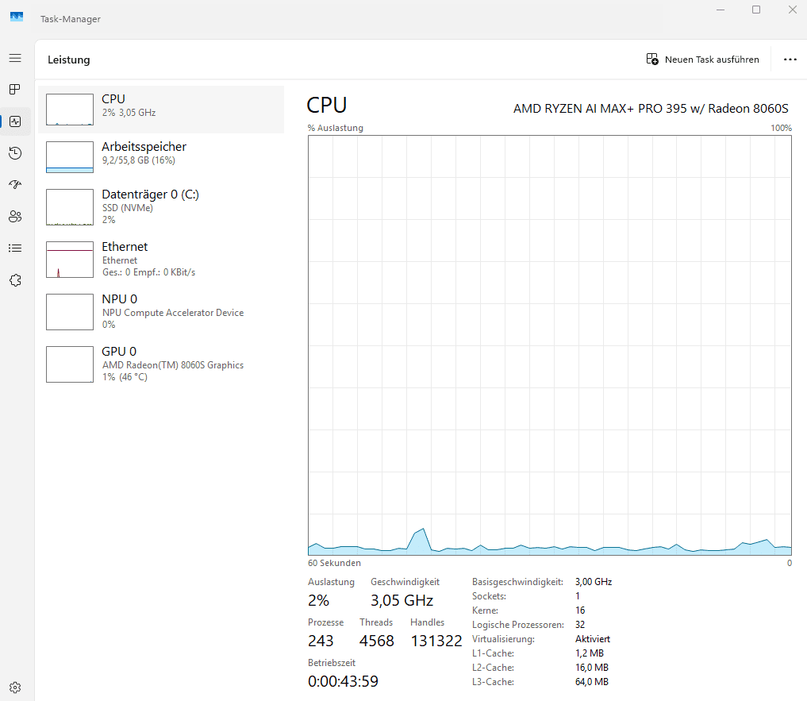
Task: Open the Details page icon
Action: tap(15, 248)
